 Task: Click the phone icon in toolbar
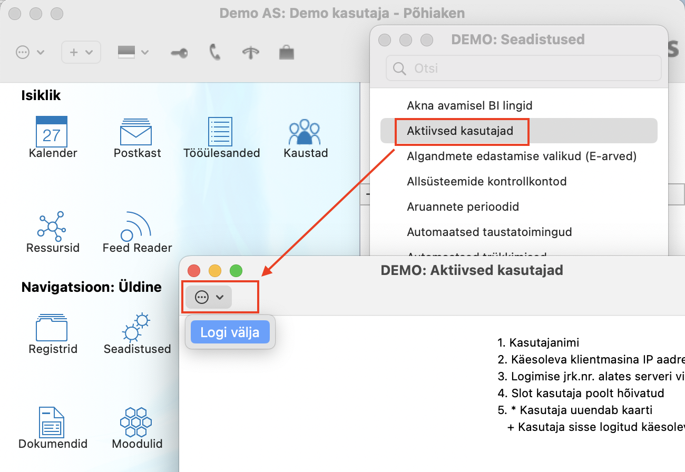point(215,53)
